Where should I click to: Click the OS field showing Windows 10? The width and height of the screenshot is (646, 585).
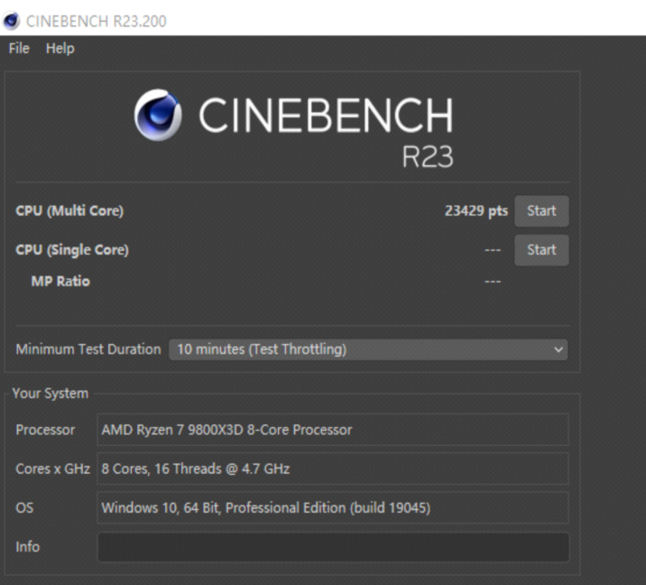(x=333, y=507)
